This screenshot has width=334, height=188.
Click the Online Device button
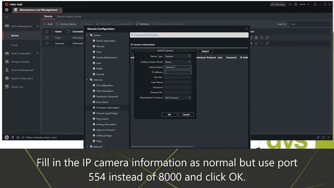click(66, 24)
